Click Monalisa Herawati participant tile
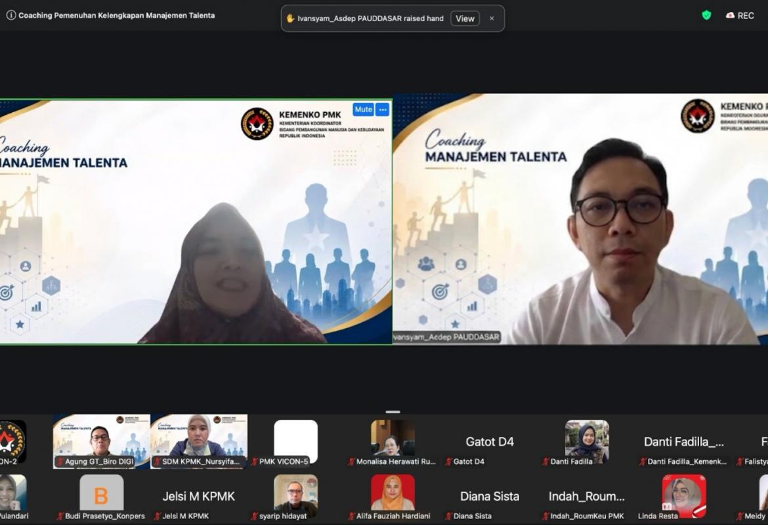 pyautogui.click(x=393, y=441)
